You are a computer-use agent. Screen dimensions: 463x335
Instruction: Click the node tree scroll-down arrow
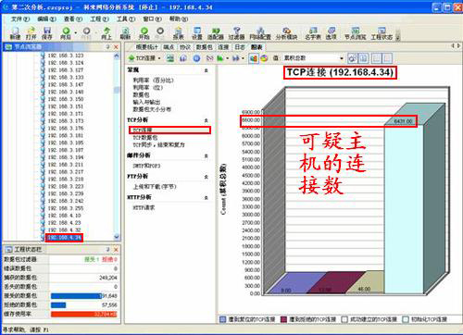tap(117, 237)
